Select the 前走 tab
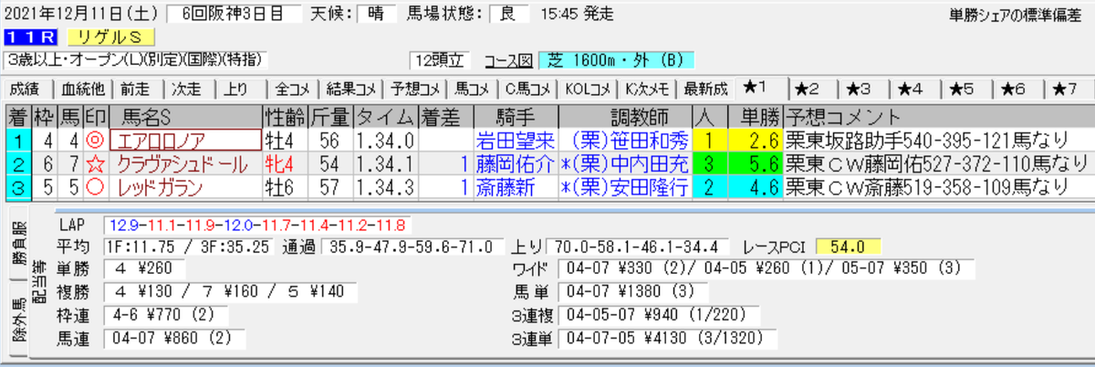 tap(137, 89)
